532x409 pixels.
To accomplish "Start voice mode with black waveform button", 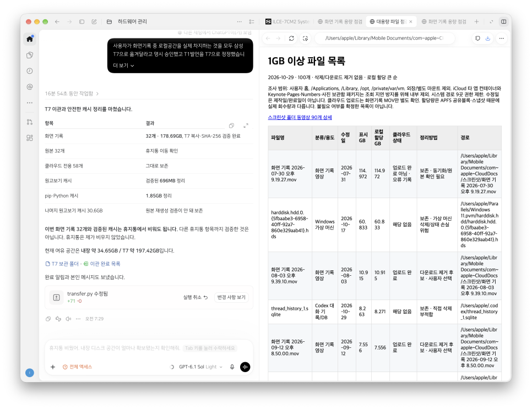I will (245, 367).
